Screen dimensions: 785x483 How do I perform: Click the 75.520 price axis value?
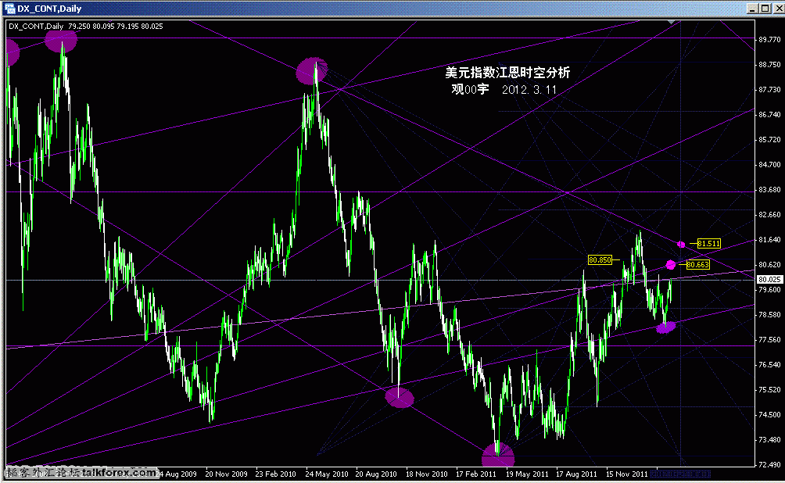(770, 390)
